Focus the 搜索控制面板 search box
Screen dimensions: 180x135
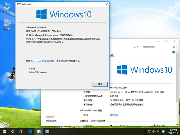[159, 47]
